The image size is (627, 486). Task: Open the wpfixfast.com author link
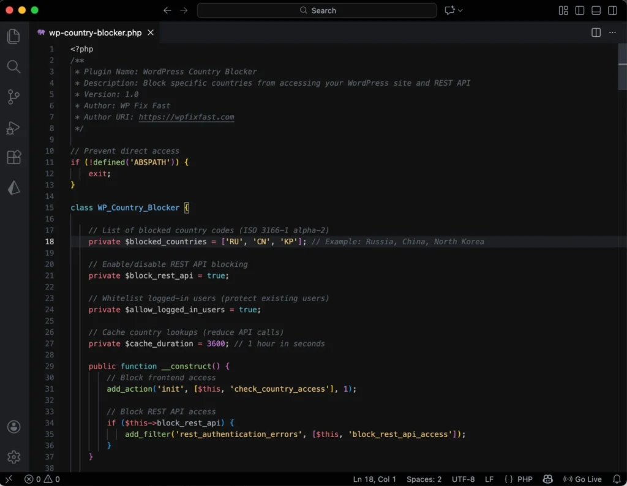point(186,117)
